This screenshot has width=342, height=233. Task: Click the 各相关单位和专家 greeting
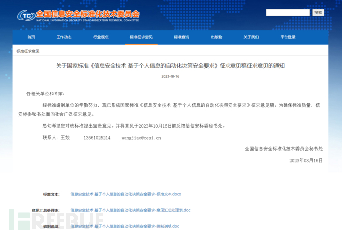(46, 94)
